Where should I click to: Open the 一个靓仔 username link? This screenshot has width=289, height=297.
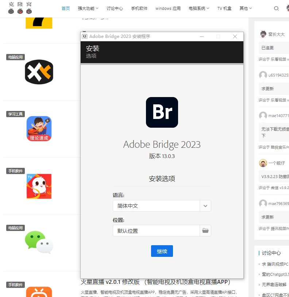coord(277,163)
